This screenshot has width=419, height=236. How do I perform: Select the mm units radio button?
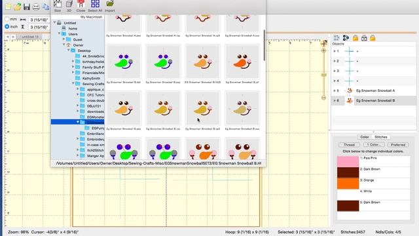(x=7, y=19)
